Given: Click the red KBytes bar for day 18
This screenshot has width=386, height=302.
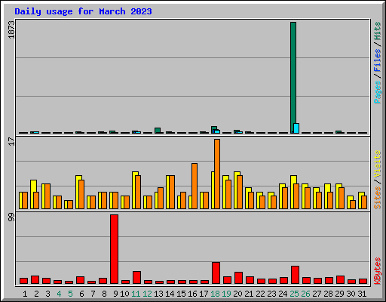Looking at the screenshot, I should (216, 273).
